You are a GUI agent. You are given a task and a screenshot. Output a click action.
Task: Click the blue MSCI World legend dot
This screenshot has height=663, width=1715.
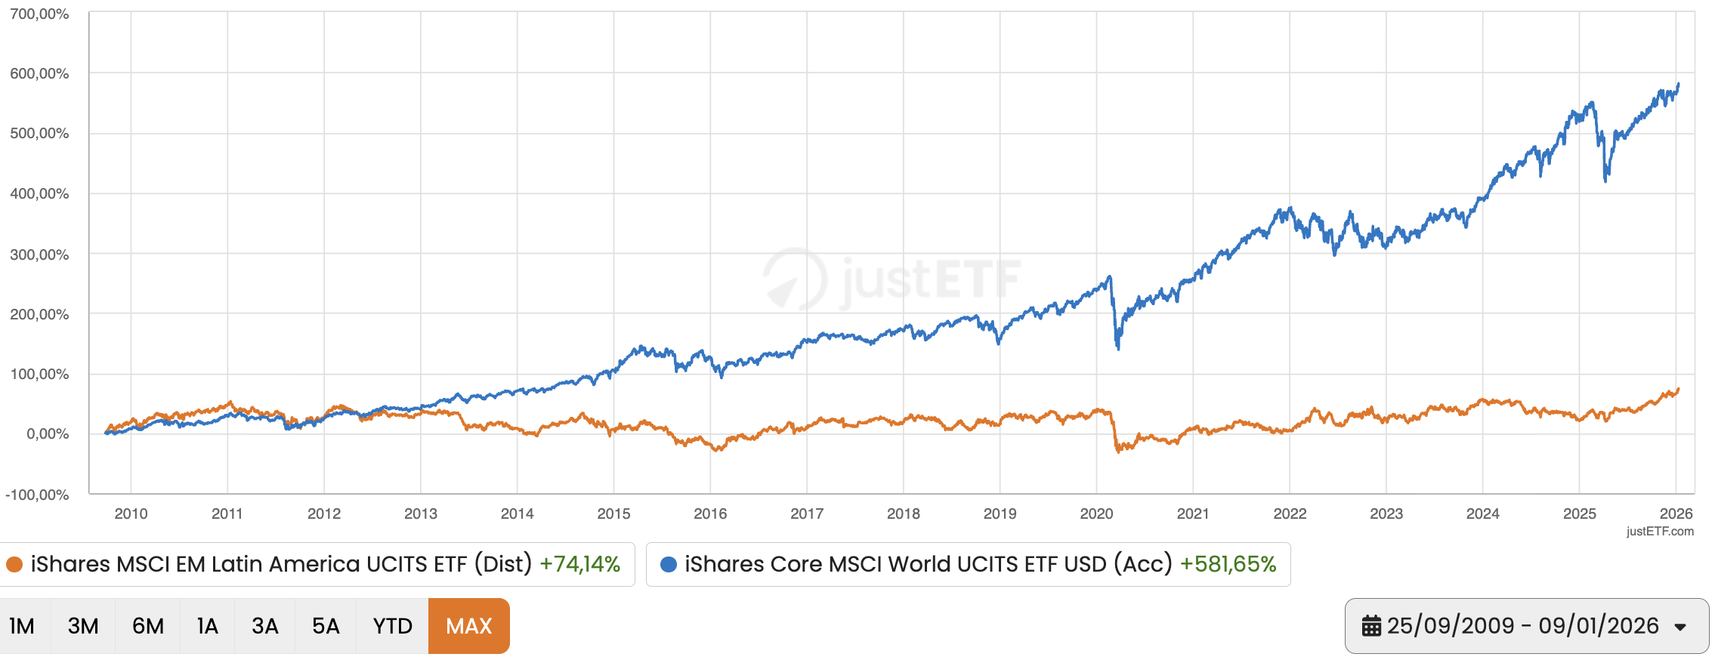pyautogui.click(x=668, y=564)
